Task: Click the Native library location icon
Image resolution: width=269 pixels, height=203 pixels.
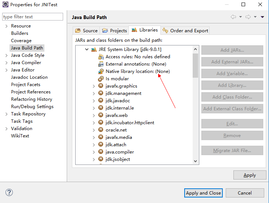Action: pyautogui.click(x=101, y=71)
